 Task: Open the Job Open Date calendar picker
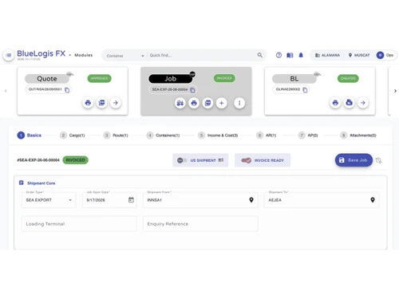tap(131, 200)
